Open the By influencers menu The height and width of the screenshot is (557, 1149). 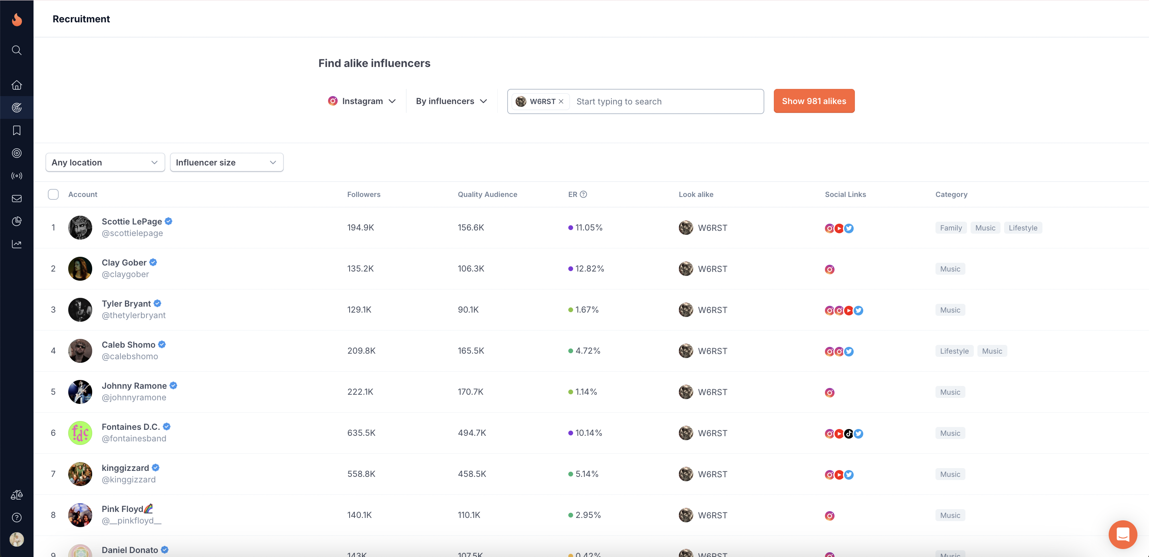tap(451, 101)
